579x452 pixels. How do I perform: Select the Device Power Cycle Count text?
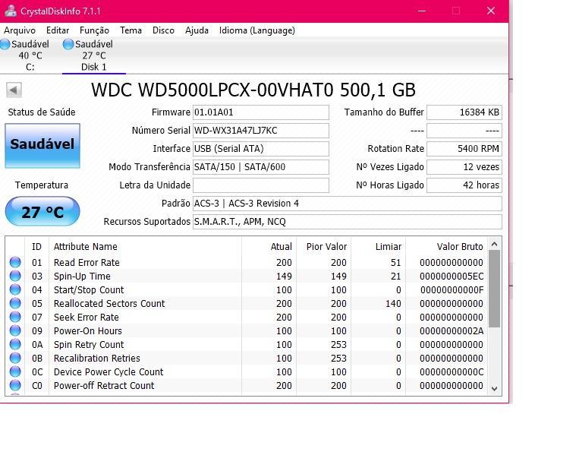pyautogui.click(x=109, y=371)
